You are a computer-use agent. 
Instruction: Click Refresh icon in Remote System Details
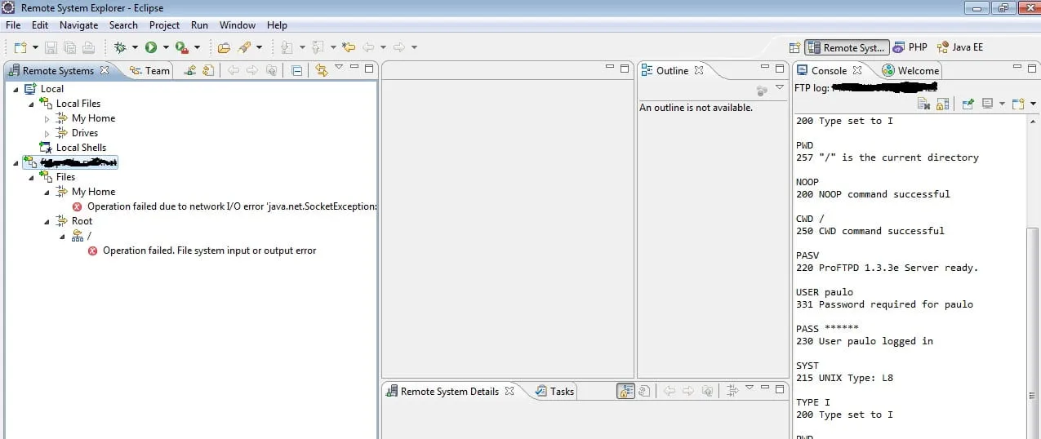643,391
